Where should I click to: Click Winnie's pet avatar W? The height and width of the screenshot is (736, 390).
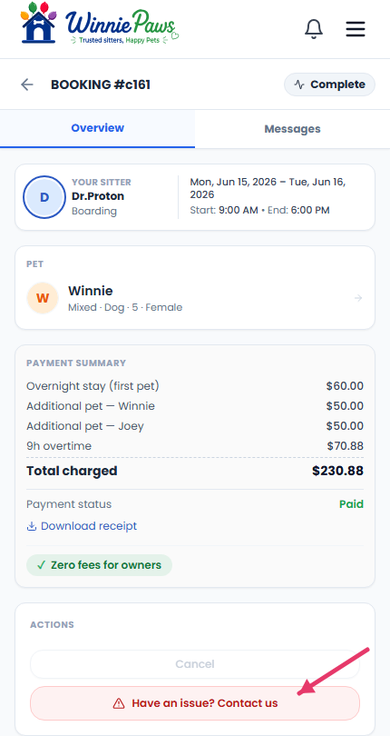(43, 298)
